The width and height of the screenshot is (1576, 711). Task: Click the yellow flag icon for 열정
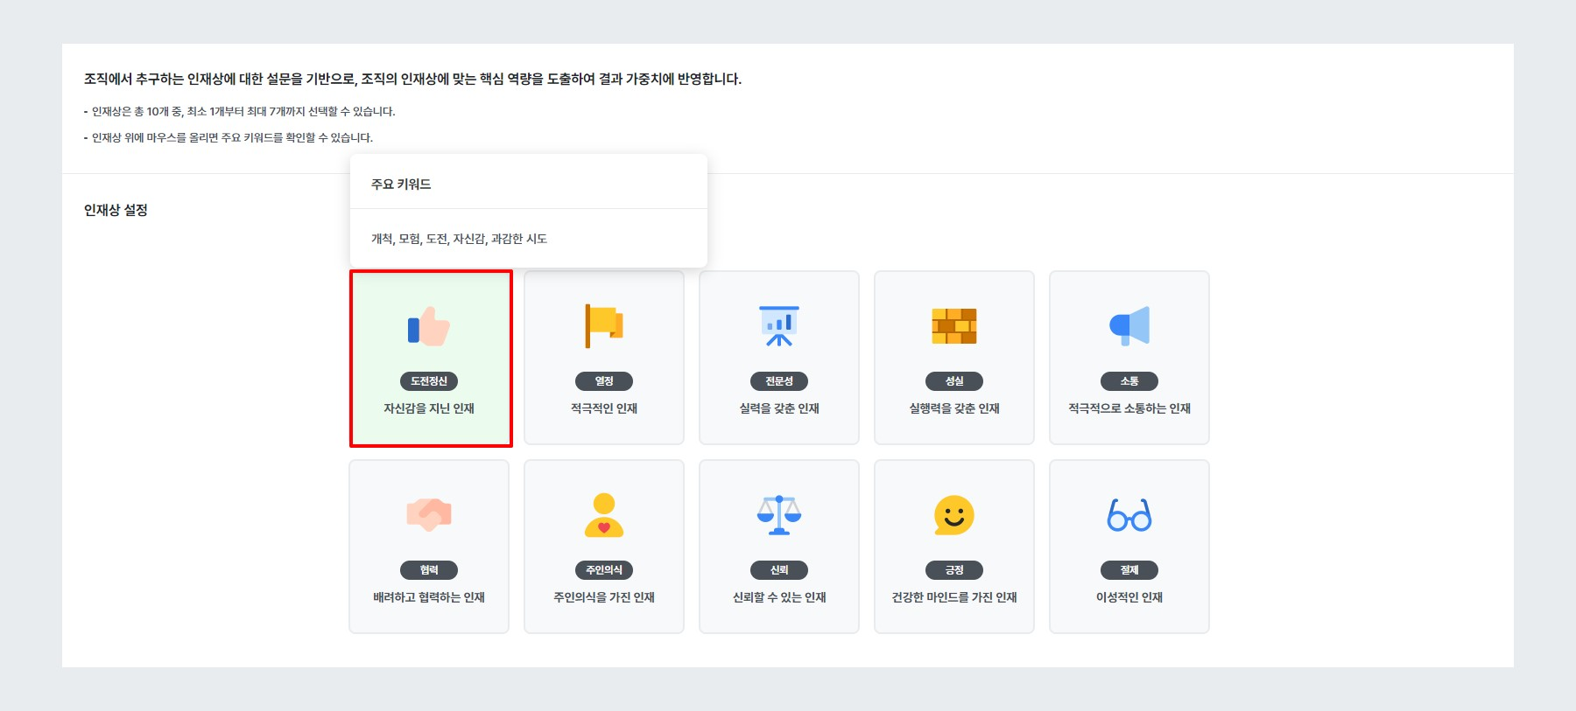point(604,326)
